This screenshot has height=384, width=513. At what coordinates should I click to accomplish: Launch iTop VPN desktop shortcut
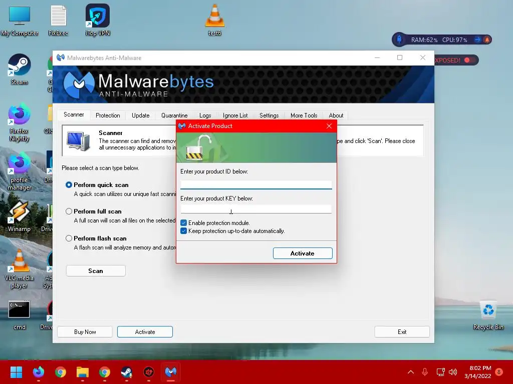(x=98, y=20)
